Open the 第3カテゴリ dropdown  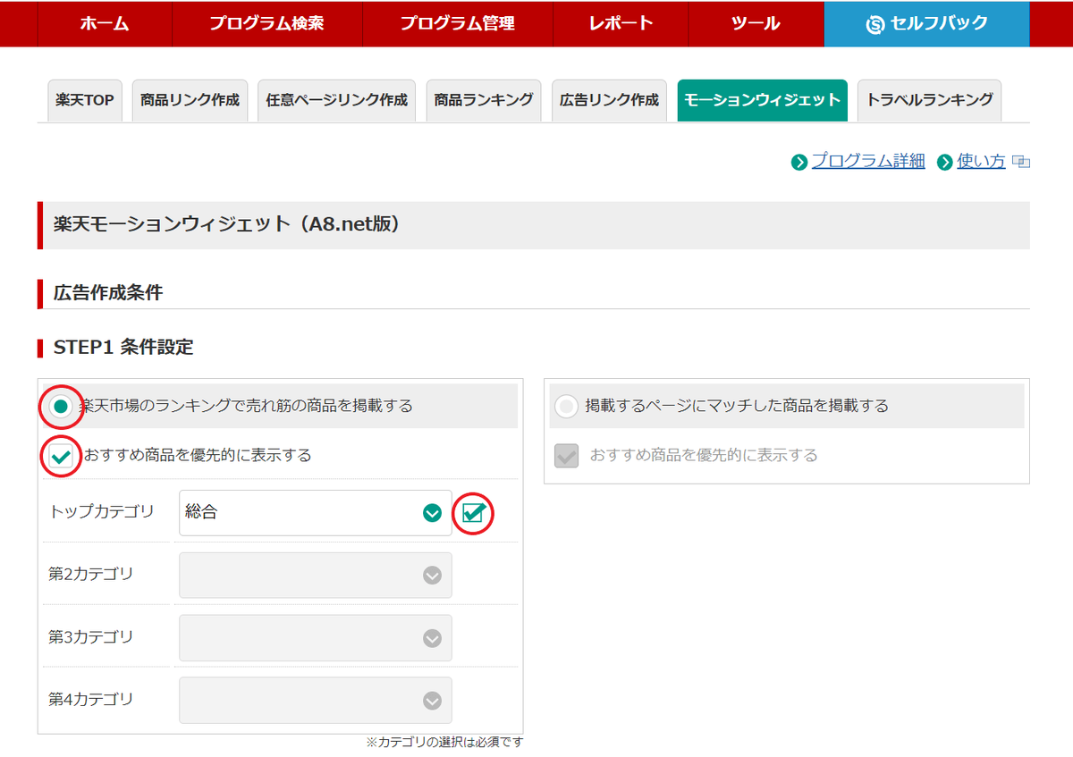pyautogui.click(x=316, y=638)
